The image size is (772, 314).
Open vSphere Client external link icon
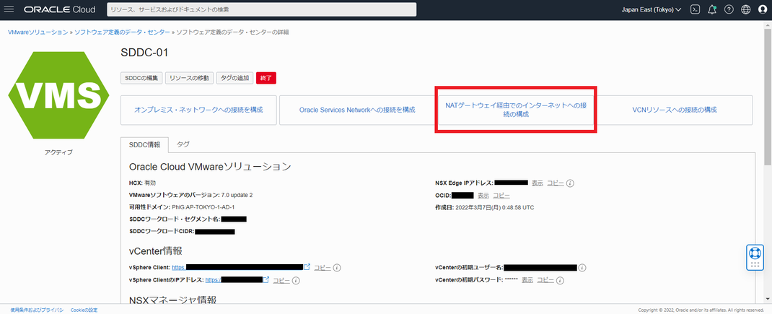click(x=307, y=266)
